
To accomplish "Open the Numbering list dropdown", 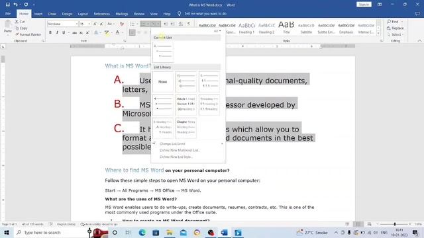I will pos(148,24).
